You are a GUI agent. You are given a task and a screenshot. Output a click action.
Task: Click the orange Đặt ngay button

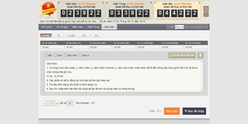(x=172, y=111)
